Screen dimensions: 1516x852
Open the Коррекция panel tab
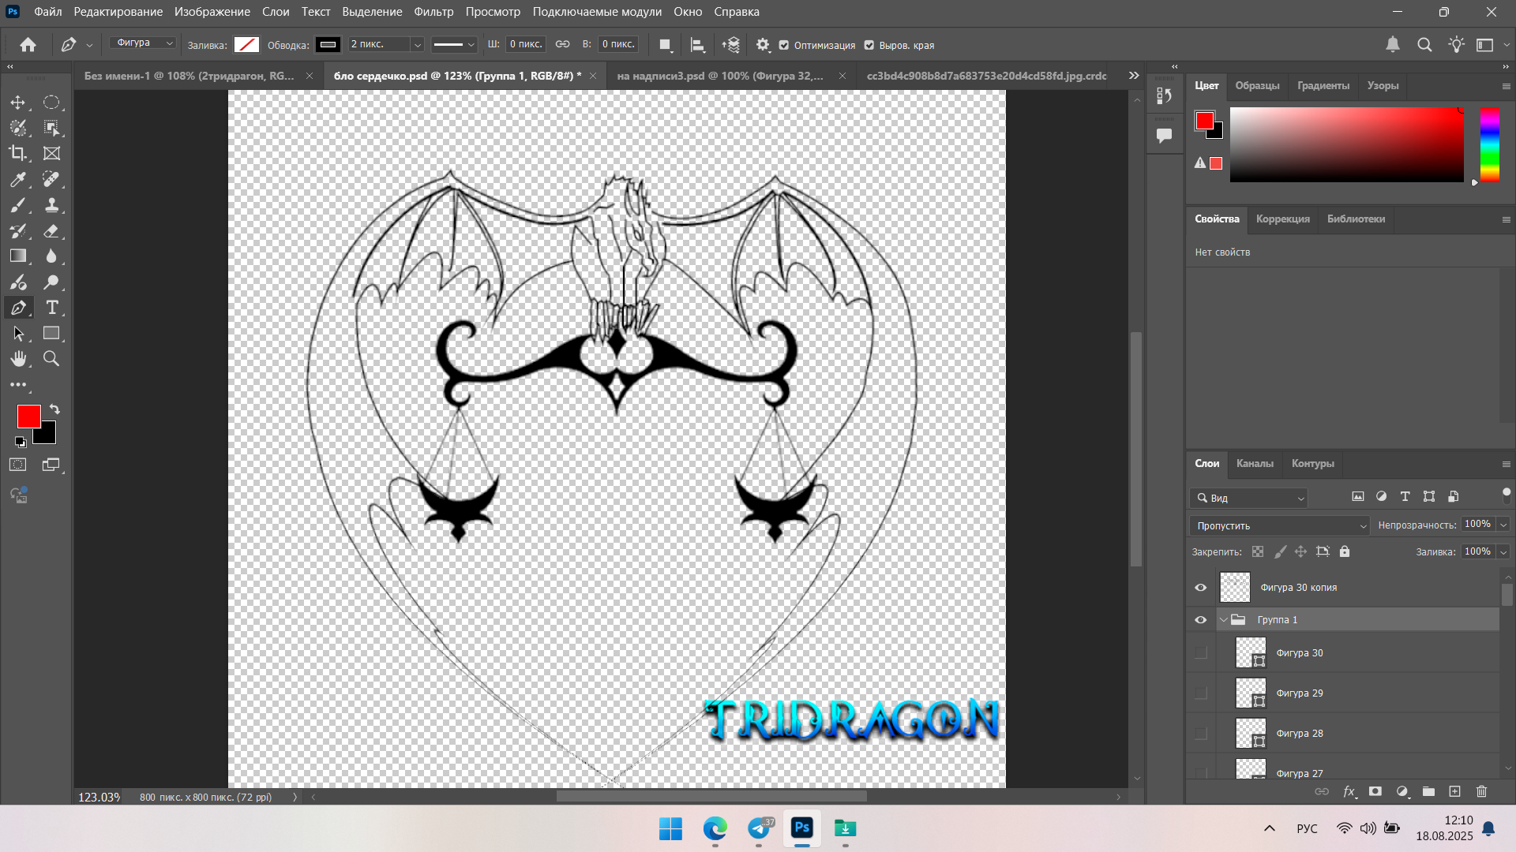pos(1282,219)
